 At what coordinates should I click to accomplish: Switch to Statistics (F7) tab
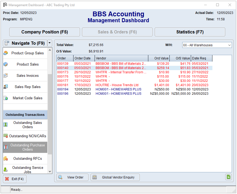coord(190,32)
